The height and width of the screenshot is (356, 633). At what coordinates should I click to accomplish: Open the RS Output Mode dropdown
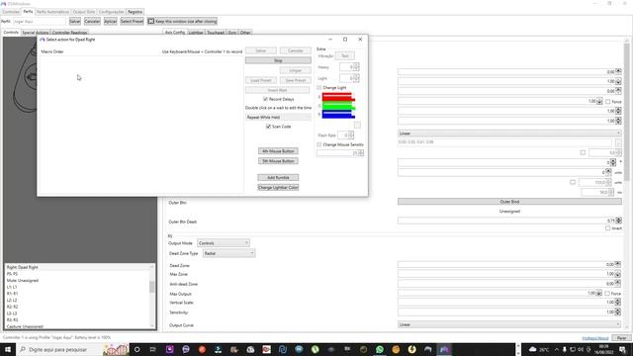pyautogui.click(x=224, y=243)
